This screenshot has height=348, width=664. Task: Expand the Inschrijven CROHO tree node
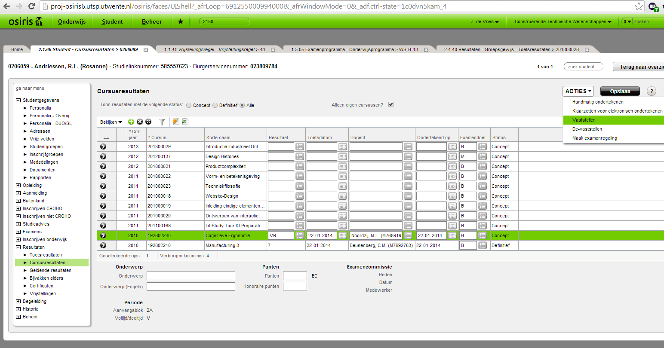[18, 208]
